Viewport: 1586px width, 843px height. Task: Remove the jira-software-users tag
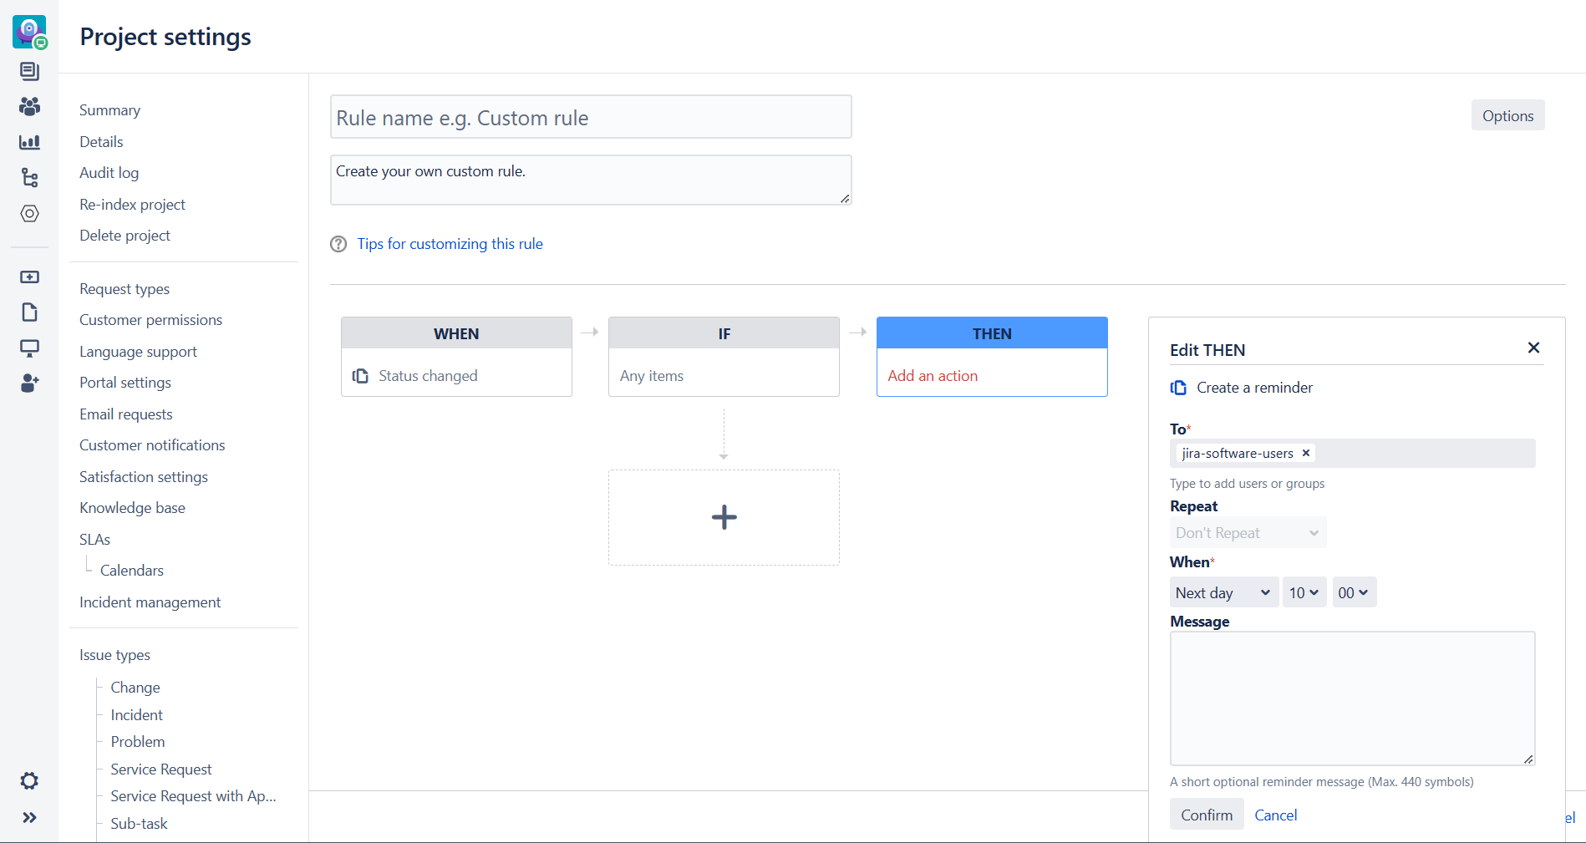[x=1306, y=453]
